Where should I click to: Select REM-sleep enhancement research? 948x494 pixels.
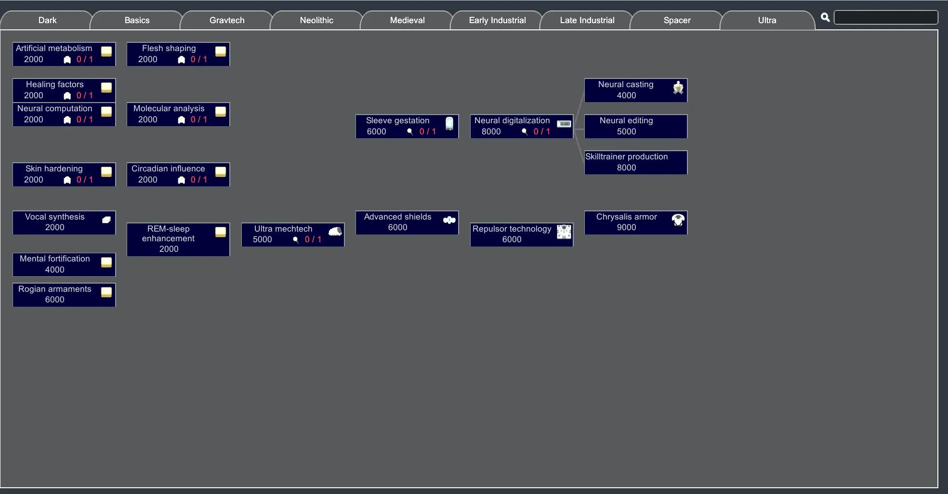(178, 239)
